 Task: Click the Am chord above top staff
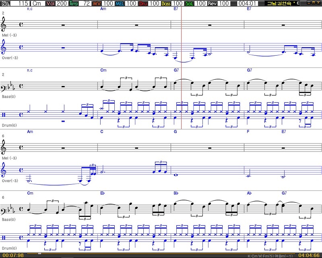point(103,8)
